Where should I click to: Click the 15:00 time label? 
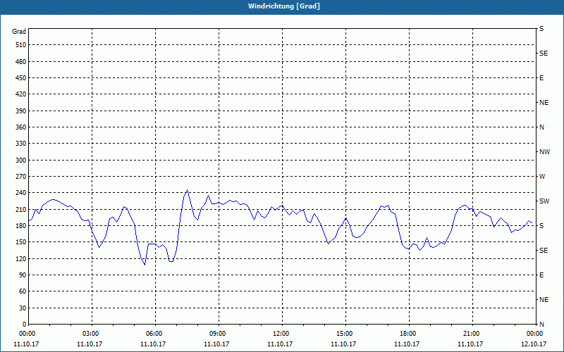345,334
